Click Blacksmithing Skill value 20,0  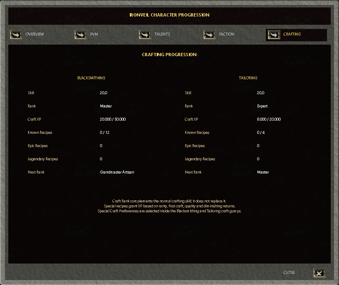[103, 93]
